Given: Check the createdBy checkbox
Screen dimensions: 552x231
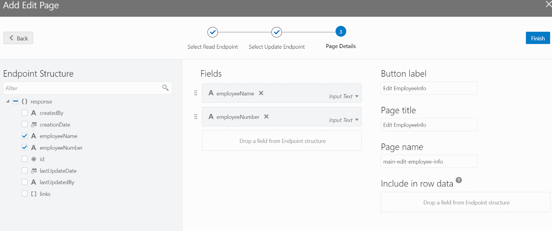Looking at the screenshot, I should pyautogui.click(x=24, y=113).
